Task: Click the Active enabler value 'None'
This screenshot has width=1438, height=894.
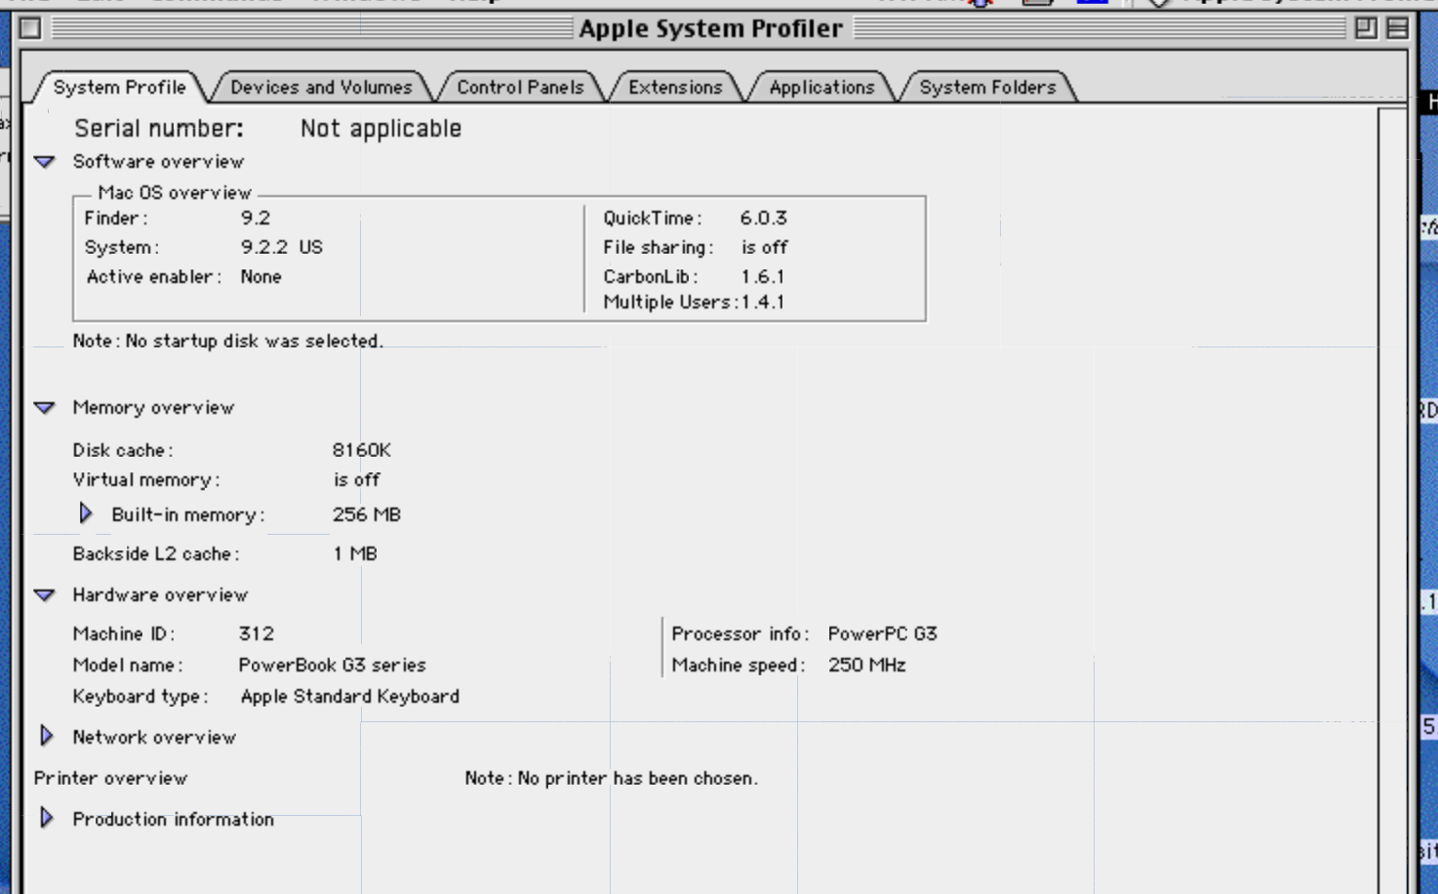Action: (x=260, y=277)
